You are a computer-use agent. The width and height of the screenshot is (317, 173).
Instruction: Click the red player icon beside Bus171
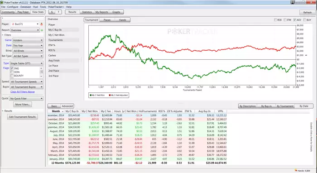coord(42,24)
